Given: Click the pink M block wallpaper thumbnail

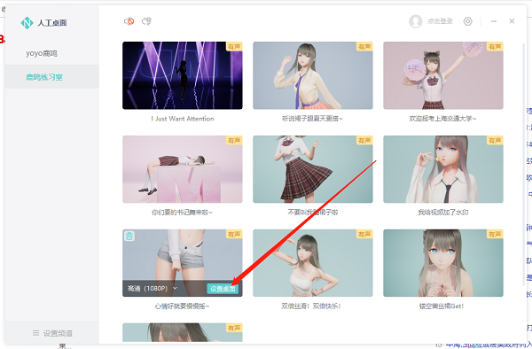Looking at the screenshot, I should click(x=183, y=169).
